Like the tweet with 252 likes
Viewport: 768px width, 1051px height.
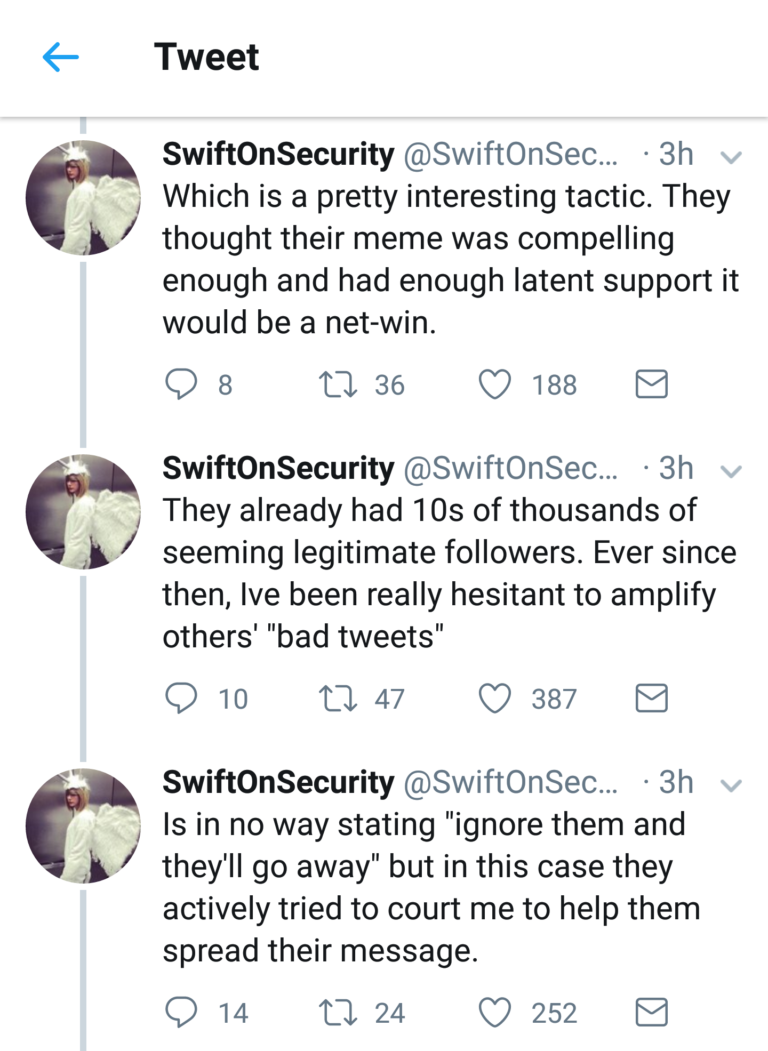pyautogui.click(x=494, y=1013)
